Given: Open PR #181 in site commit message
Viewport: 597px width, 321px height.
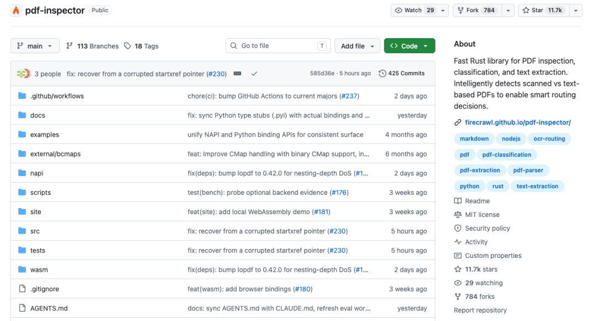Looking at the screenshot, I should coord(321,211).
